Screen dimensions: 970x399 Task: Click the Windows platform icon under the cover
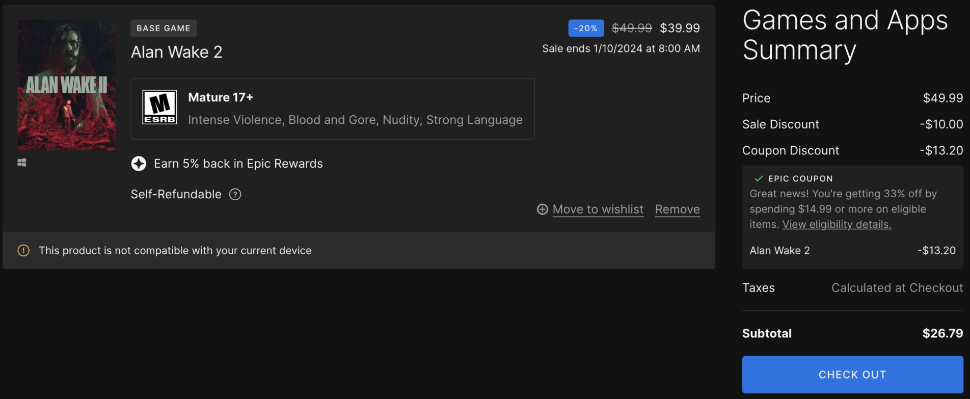(22, 163)
